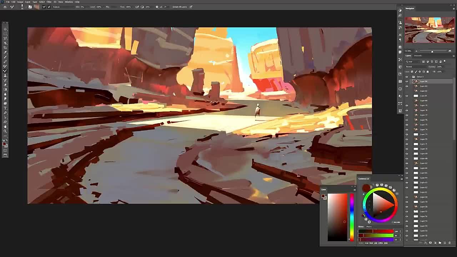Screen dimensions: 457x257
Task: Select the Move tool
Action: coord(5,29)
